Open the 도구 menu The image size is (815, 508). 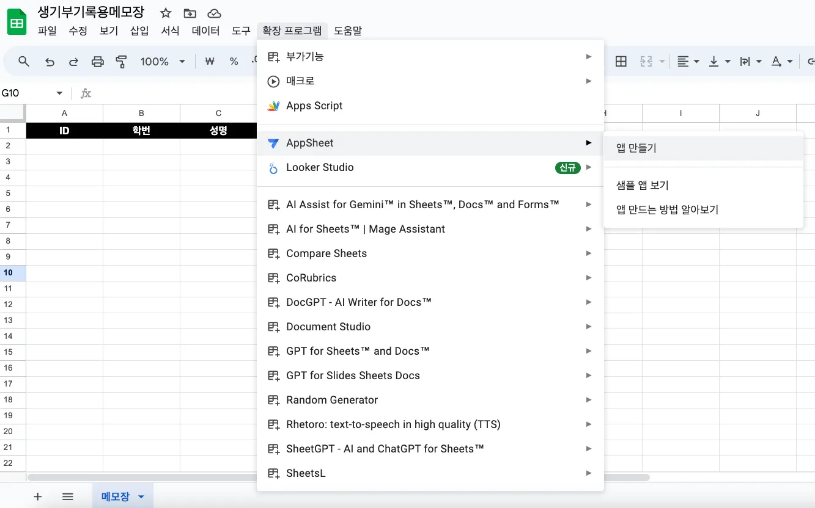coord(241,31)
